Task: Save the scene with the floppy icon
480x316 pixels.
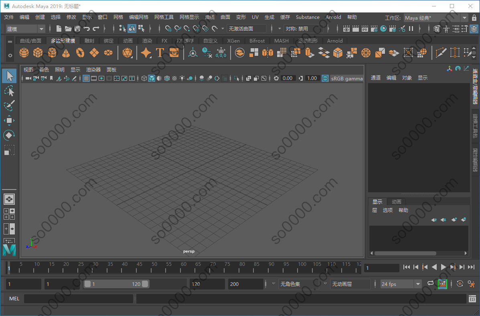Action: [77, 29]
